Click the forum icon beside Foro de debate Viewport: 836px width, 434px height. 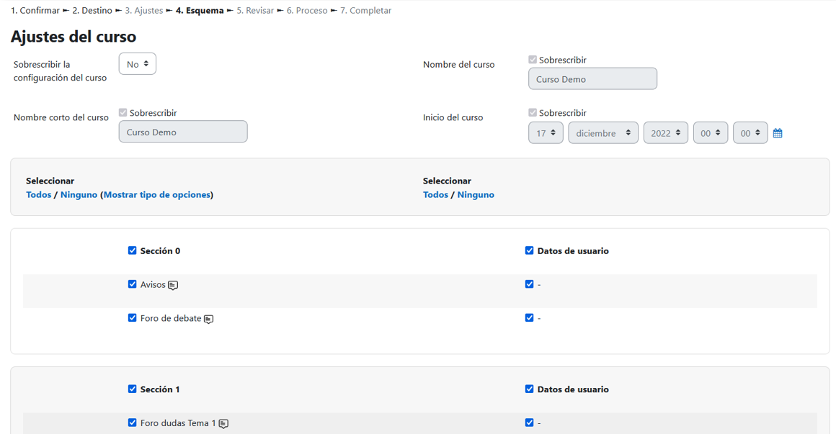tap(208, 319)
